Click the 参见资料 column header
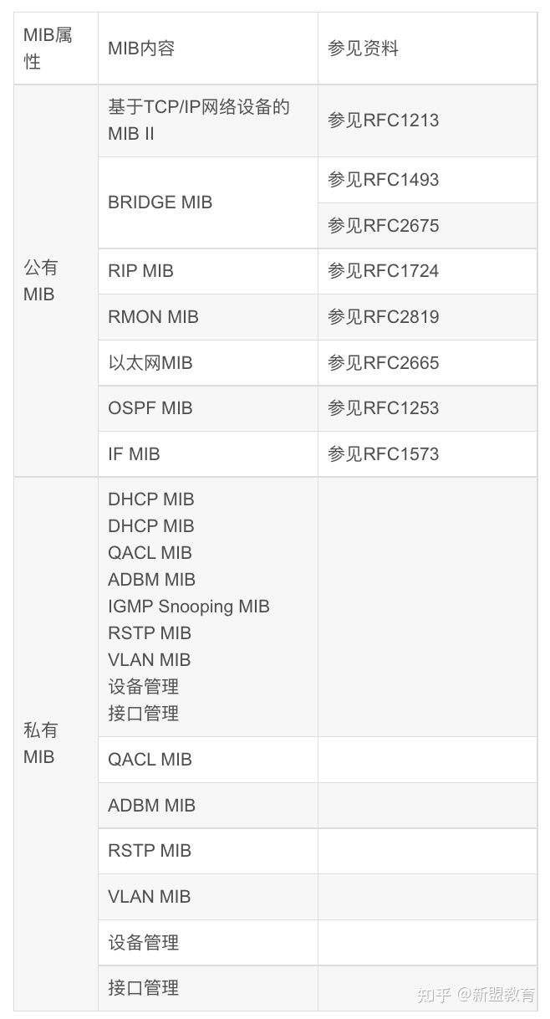 pos(363,49)
